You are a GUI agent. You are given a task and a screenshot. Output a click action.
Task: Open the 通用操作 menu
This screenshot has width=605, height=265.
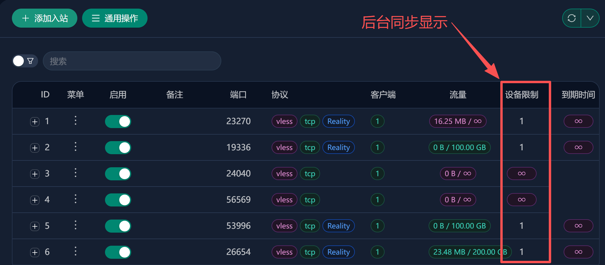click(115, 18)
